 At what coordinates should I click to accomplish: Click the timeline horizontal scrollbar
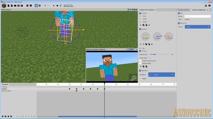(98, 116)
